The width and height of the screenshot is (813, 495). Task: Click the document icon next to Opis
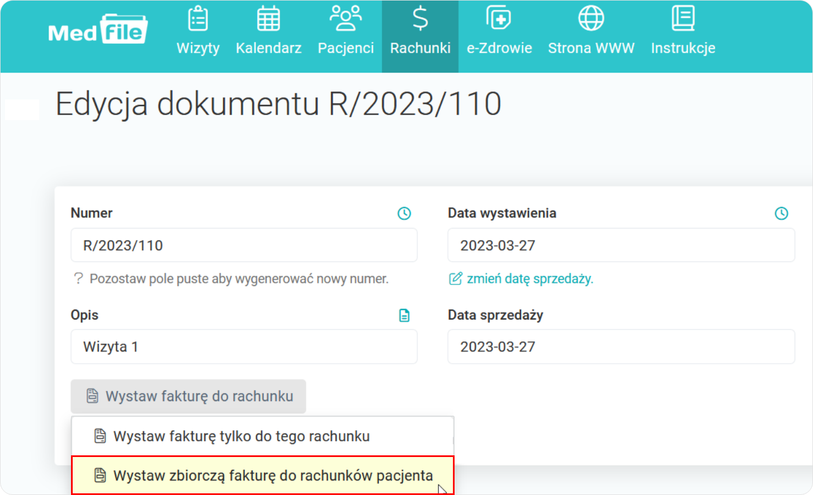(x=404, y=316)
